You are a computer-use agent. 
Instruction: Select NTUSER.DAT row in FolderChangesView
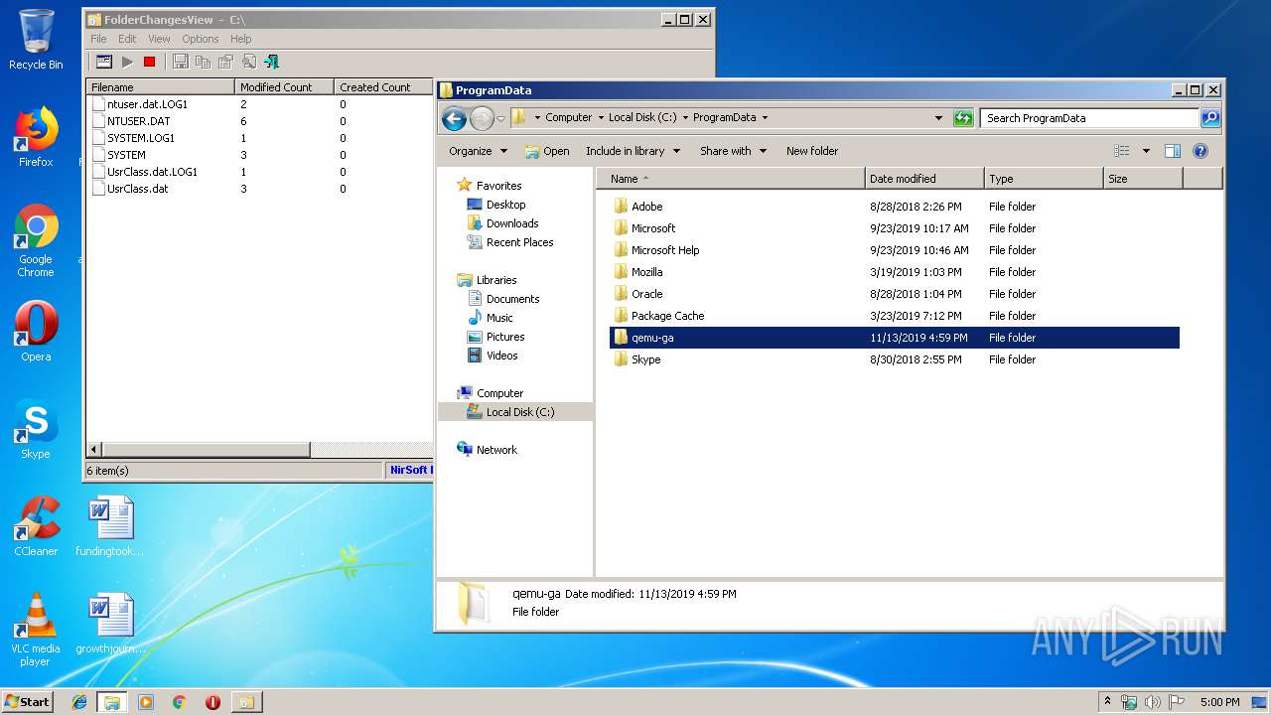coord(259,121)
